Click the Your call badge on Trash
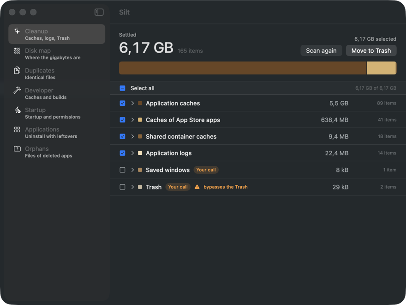 [x=178, y=187]
